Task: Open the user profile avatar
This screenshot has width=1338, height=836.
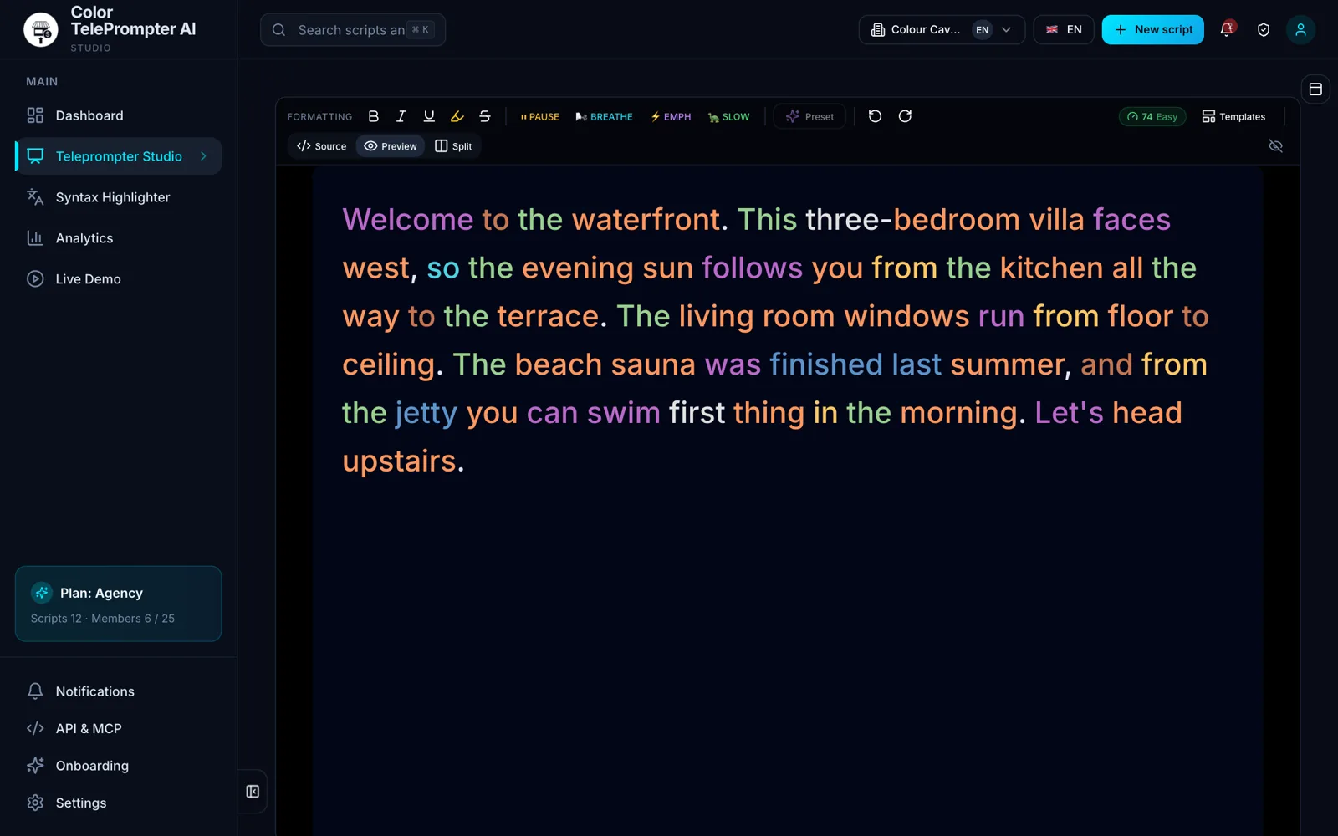Action: (x=1300, y=29)
